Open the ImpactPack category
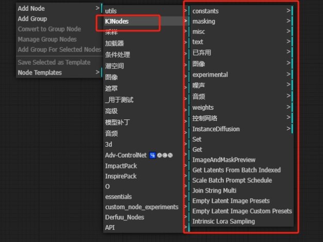323x242 pixels. pos(146,166)
